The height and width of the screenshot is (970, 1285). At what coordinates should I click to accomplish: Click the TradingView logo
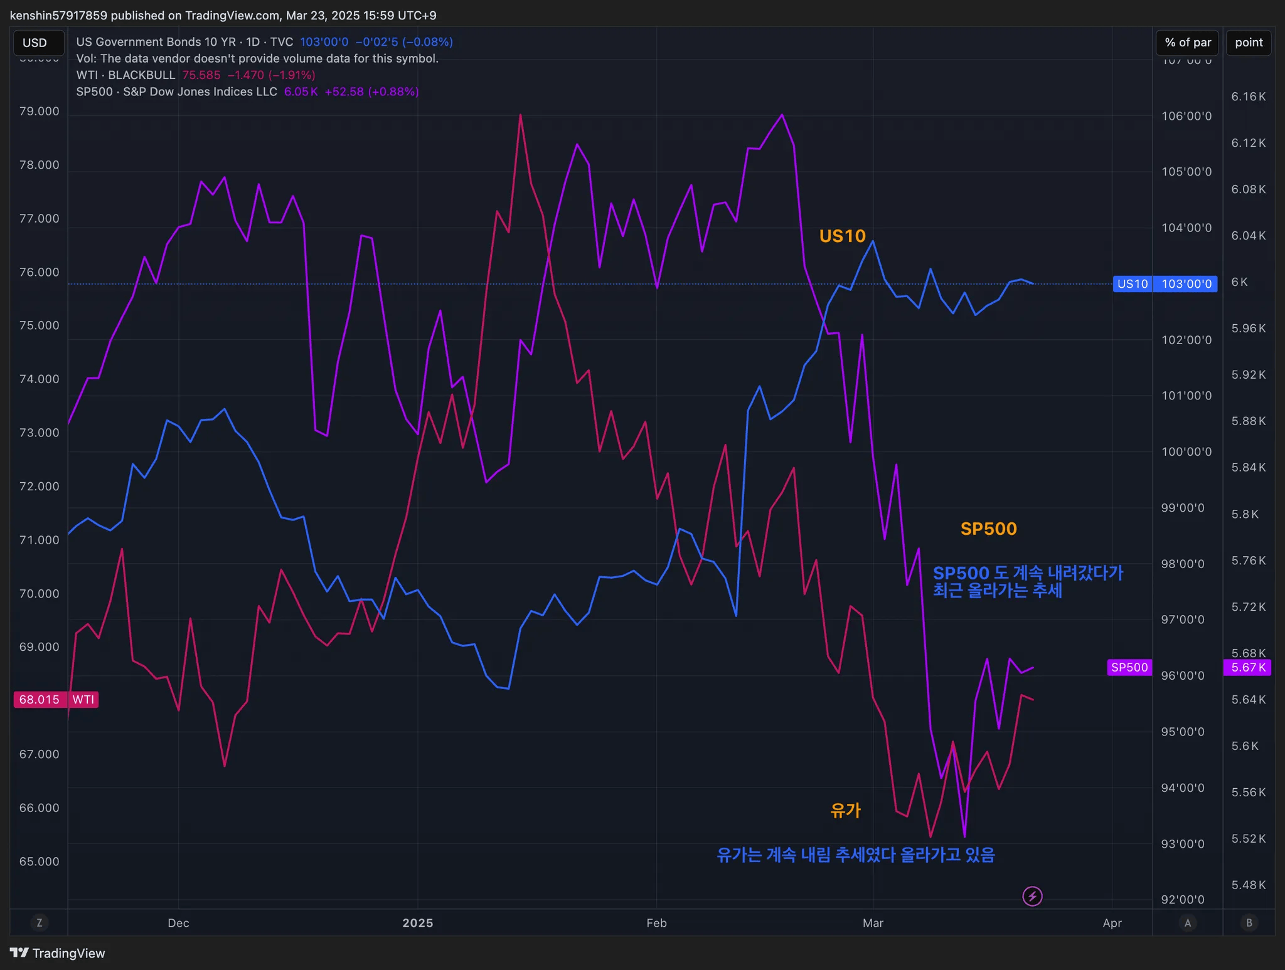pyautogui.click(x=58, y=953)
